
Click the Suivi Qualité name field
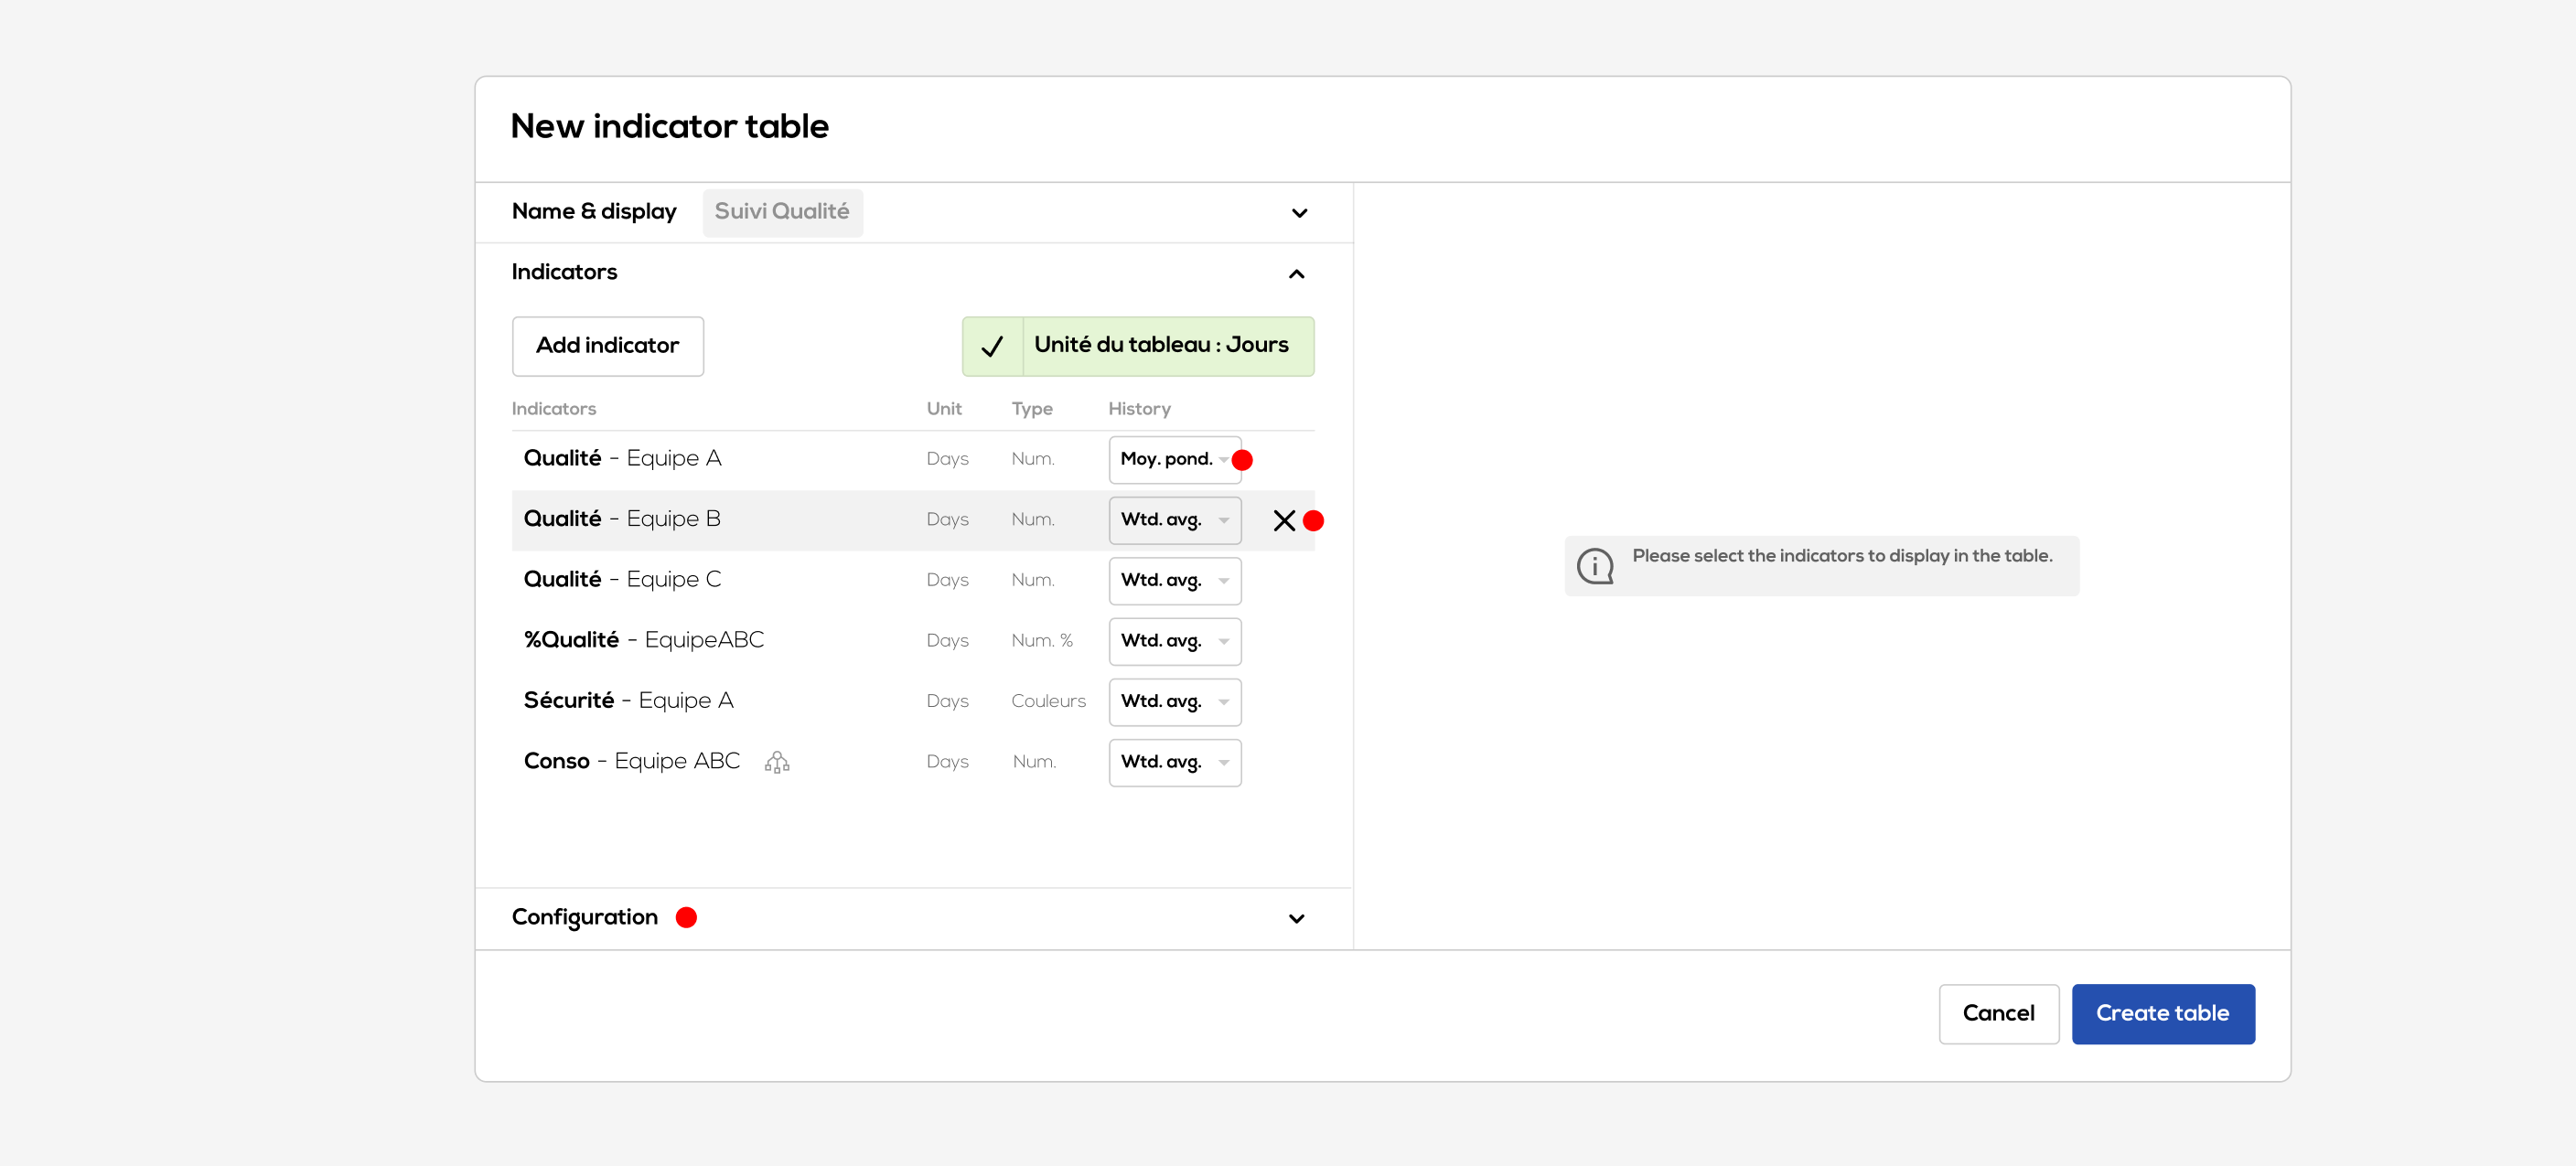tap(782, 212)
